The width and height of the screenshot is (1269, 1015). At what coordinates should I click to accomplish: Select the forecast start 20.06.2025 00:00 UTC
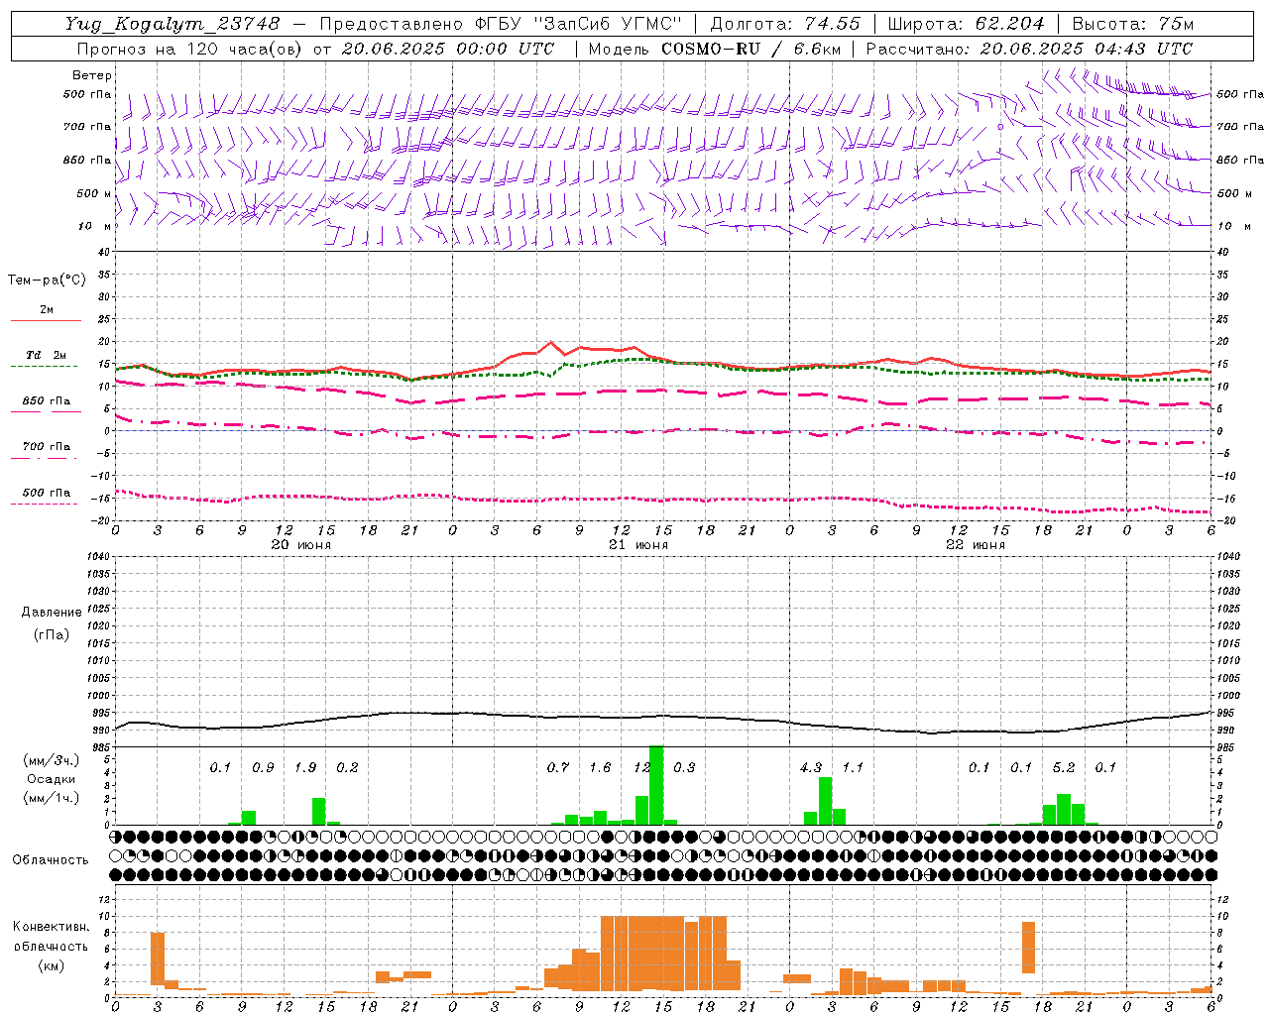448,49
